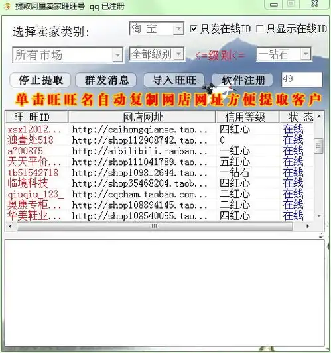Click the 五红心 credit level cell
The height and width of the screenshot is (353, 331).
click(235, 162)
